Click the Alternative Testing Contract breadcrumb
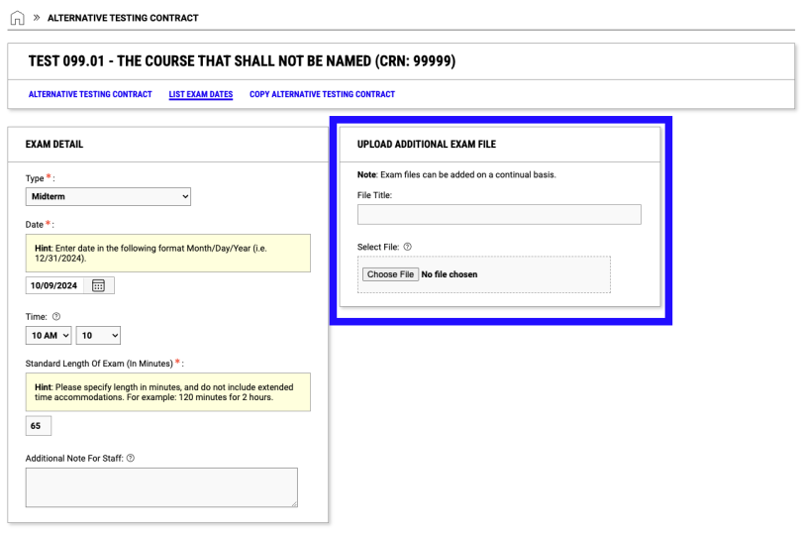 [x=123, y=18]
